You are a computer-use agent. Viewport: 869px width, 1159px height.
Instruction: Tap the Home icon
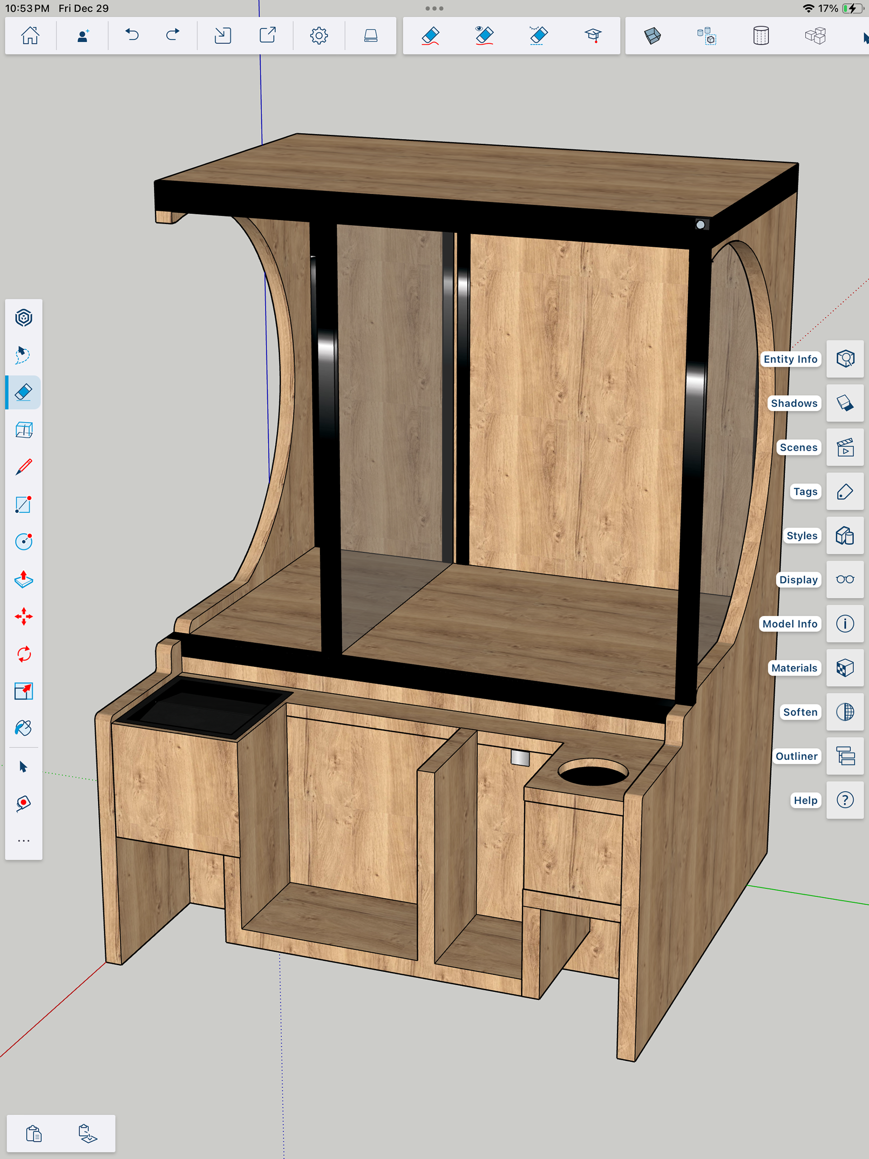click(30, 36)
